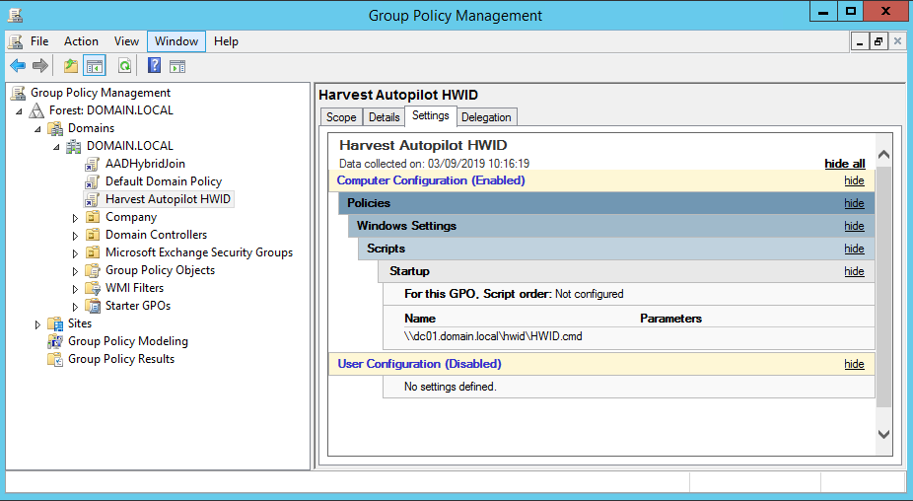The height and width of the screenshot is (501, 913).
Task: Minimize the inner MDI child window
Action: click(x=860, y=41)
